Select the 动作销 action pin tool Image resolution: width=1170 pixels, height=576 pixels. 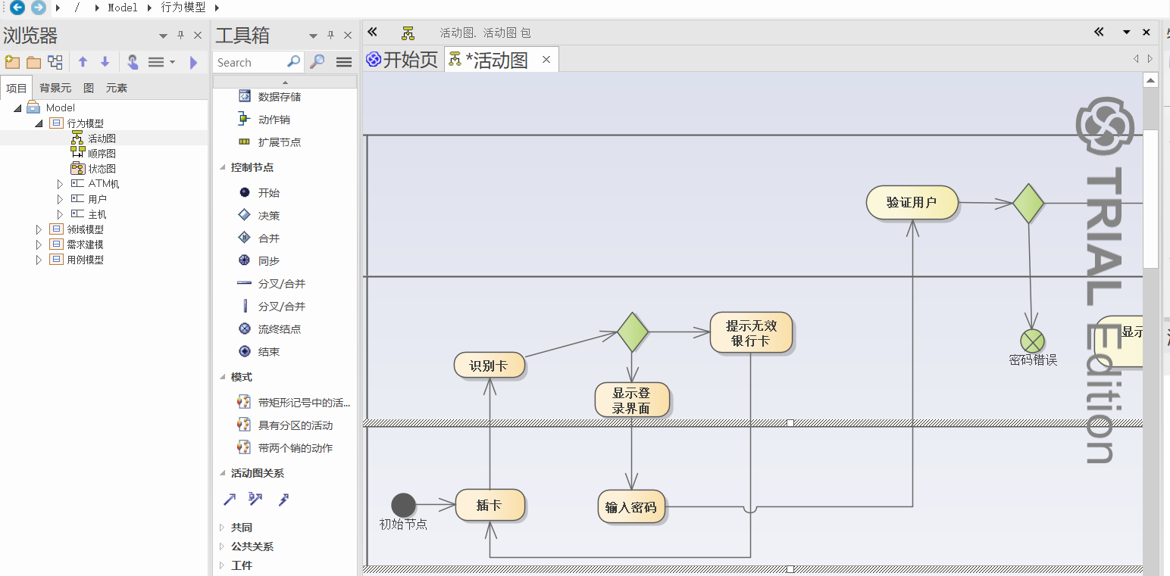point(264,120)
